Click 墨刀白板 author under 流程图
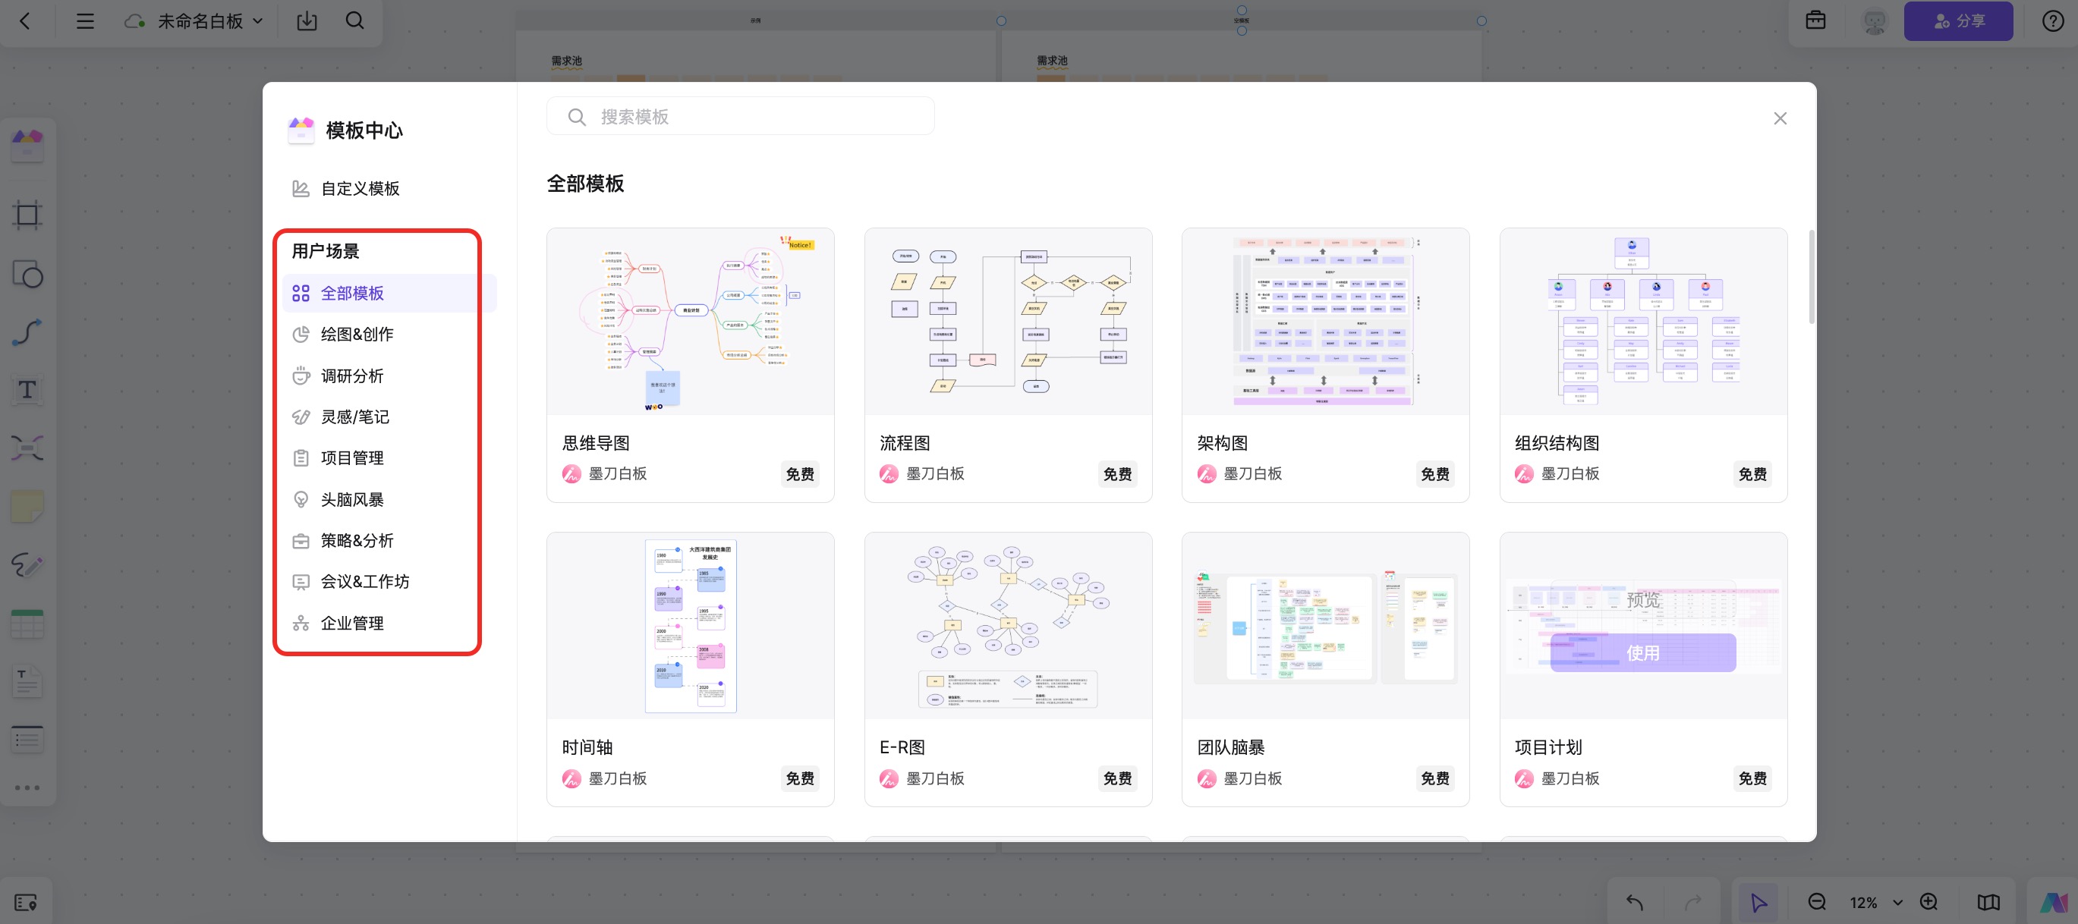The width and height of the screenshot is (2078, 924). click(935, 473)
